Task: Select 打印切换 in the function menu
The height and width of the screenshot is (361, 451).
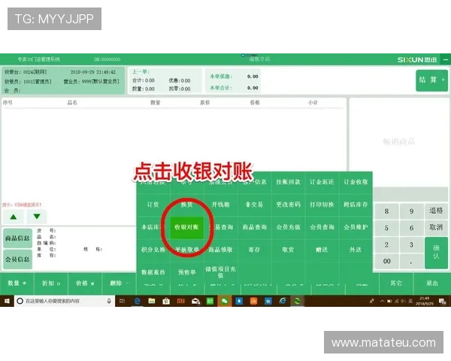Action: point(322,205)
